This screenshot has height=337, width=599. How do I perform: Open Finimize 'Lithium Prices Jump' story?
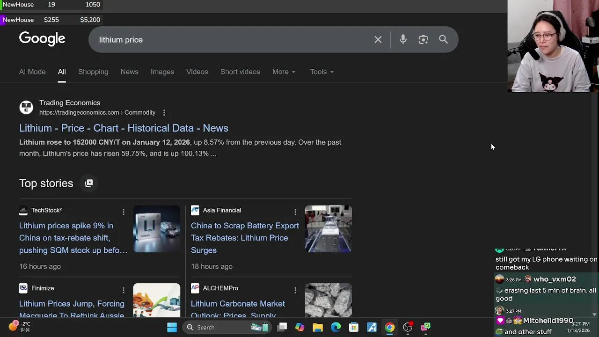coord(72,309)
